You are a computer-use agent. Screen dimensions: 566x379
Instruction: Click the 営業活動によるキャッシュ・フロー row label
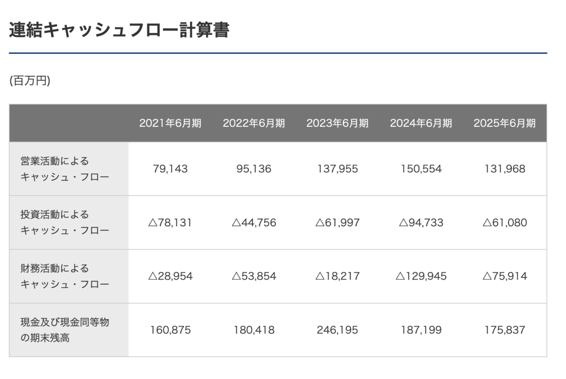[65, 169]
